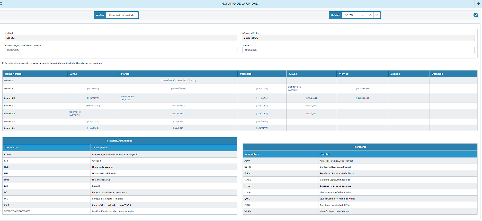Screen dimensions: 482x221
Task: Click HES/QUIL on Lunes Sesión 14
Action: (x=93, y=128)
